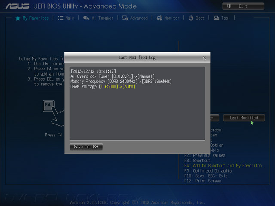The image size is (275, 206).
Task: Click the Press F4 caption
Action: tap(53, 135)
